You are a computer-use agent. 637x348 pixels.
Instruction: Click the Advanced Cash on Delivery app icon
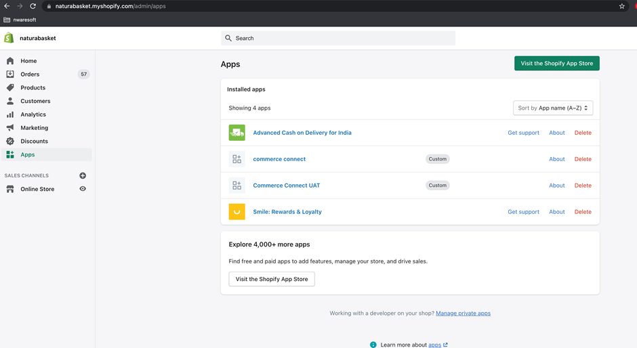237,133
